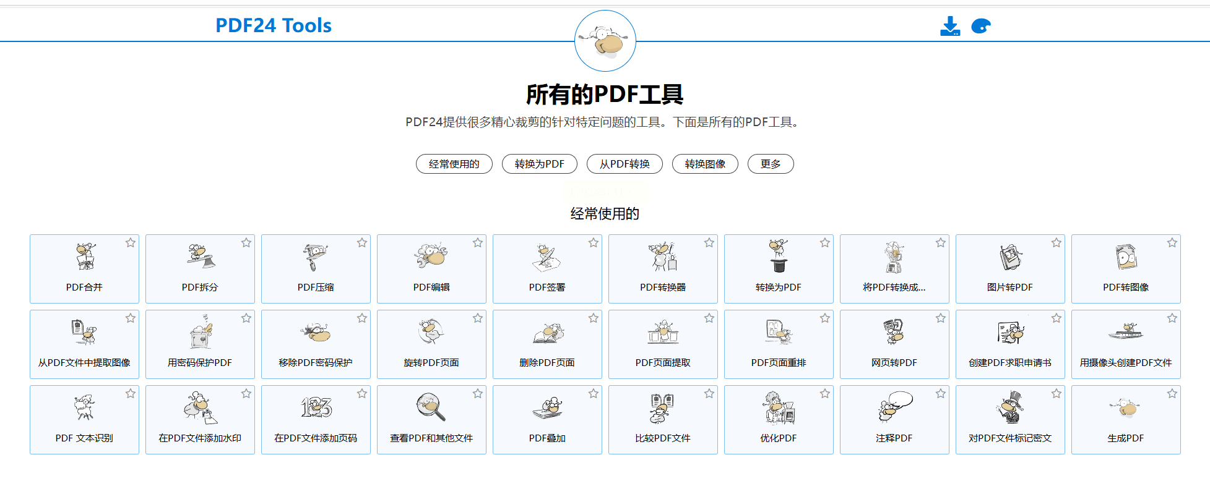Click the PDF24 sheep mascot logo
The image size is (1210, 481).
[605, 41]
